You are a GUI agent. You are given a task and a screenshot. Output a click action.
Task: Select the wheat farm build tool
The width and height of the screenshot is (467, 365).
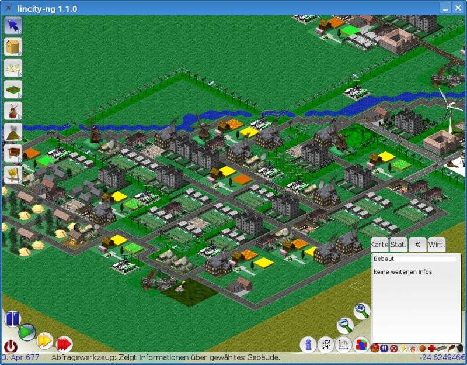[13, 174]
